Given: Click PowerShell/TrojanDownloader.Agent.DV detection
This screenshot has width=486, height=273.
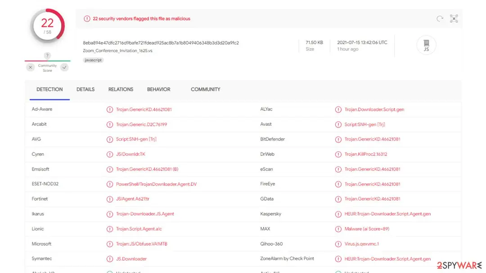Looking at the screenshot, I should pyautogui.click(x=156, y=184).
